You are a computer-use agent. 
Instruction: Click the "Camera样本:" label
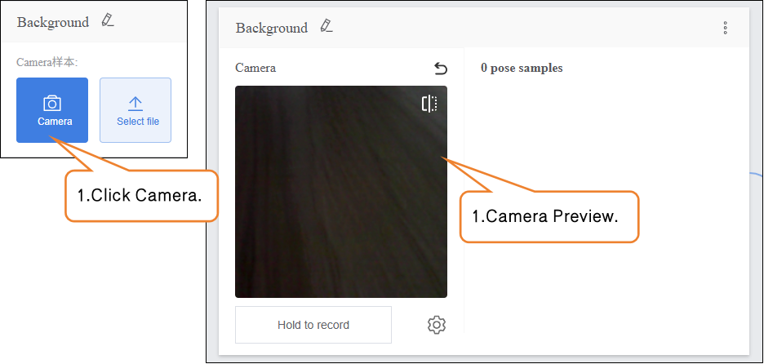tap(47, 62)
